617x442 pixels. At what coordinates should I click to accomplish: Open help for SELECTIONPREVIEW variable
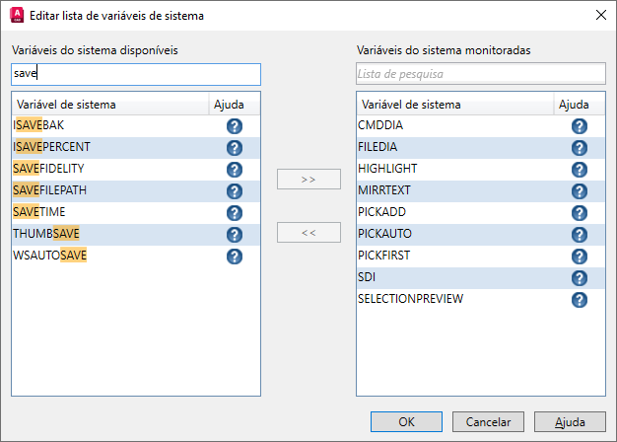point(580,300)
